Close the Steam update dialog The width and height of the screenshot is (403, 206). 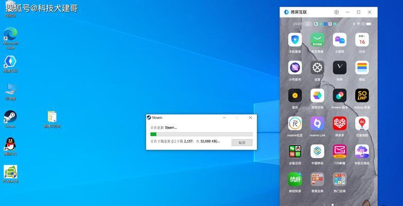[x=250, y=118]
